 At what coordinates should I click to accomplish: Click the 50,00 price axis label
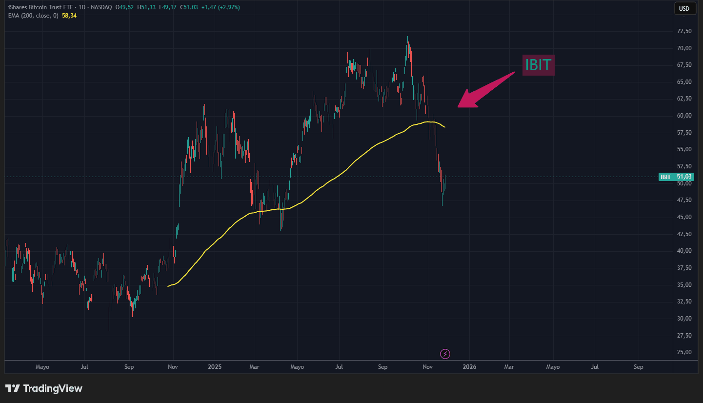point(684,183)
